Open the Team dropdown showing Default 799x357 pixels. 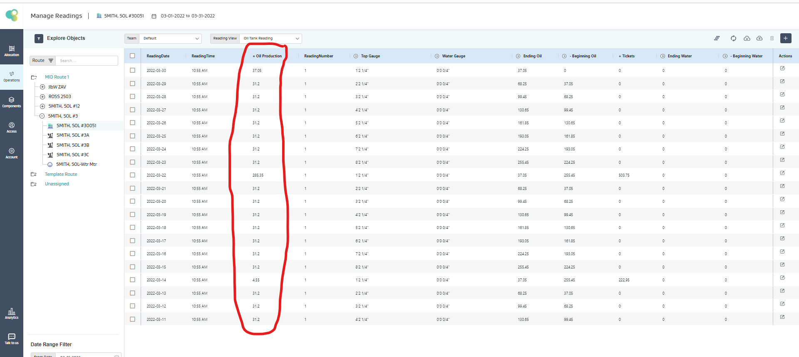coord(170,38)
